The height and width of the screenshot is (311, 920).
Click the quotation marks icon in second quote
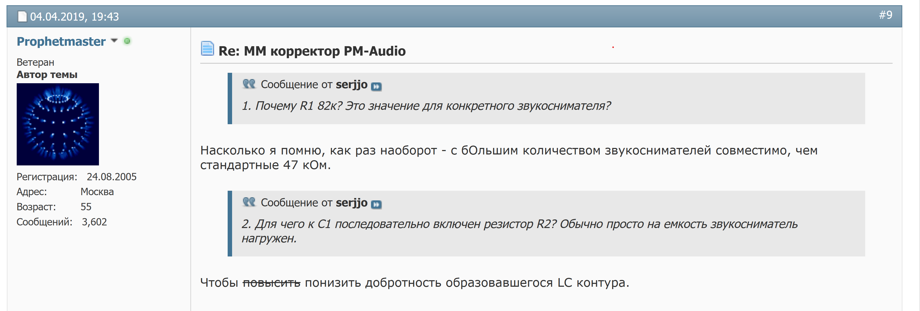tap(249, 202)
